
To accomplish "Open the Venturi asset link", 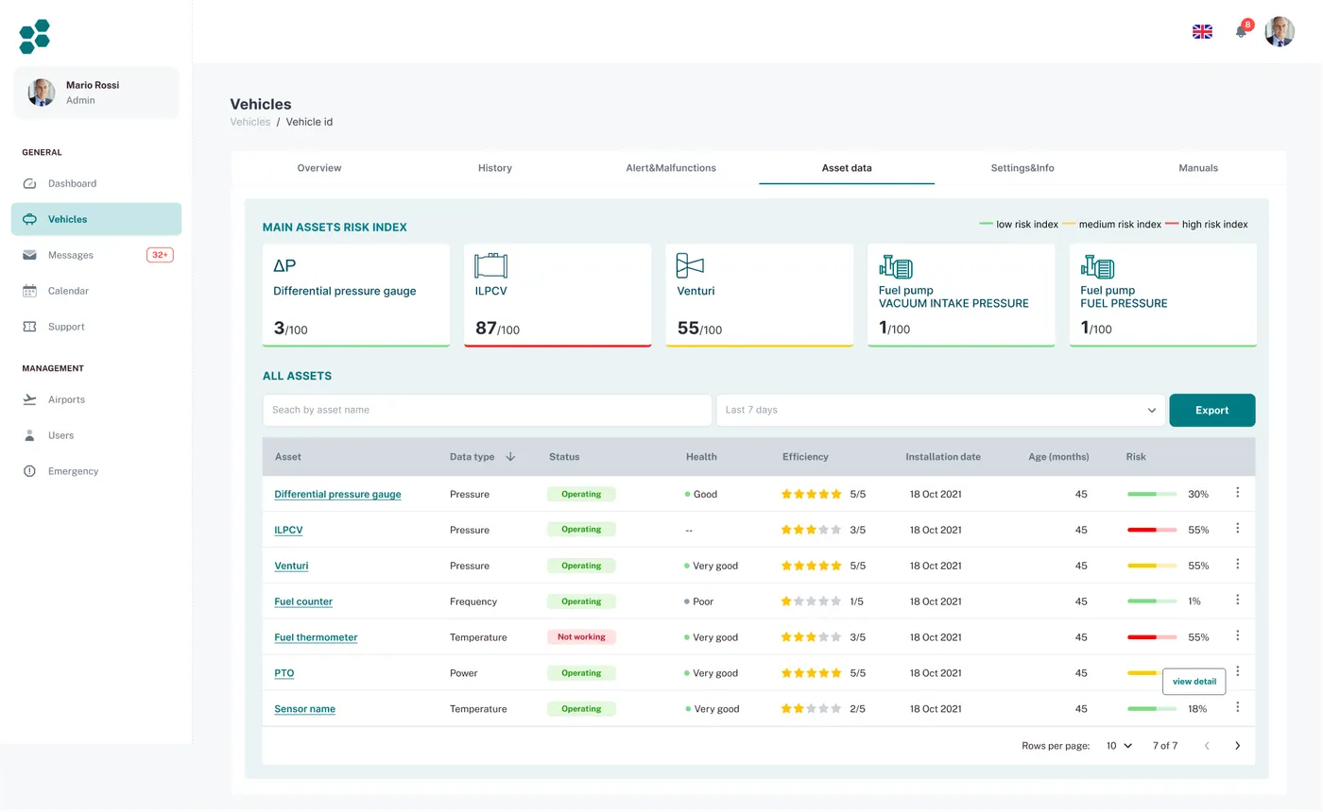I will tap(291, 566).
